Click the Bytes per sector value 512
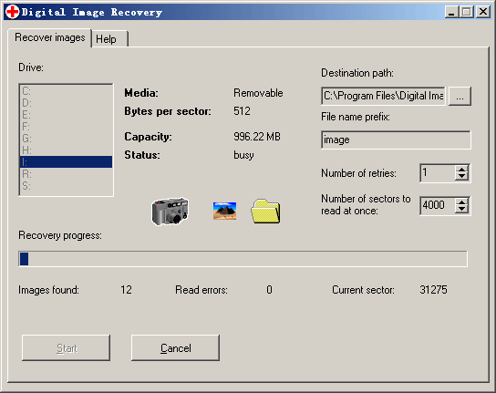This screenshot has width=496, height=393. [242, 111]
